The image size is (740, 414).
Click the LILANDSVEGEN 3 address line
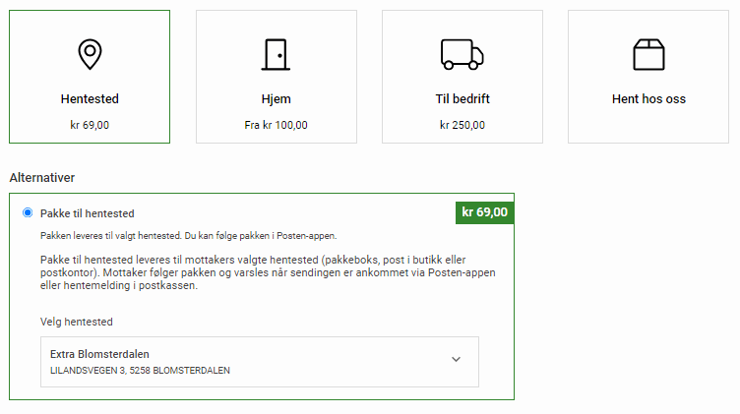(x=140, y=371)
